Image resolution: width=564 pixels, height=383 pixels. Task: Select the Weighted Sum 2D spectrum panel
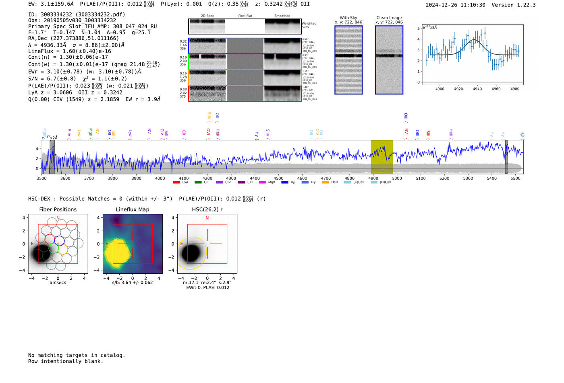click(x=245, y=27)
